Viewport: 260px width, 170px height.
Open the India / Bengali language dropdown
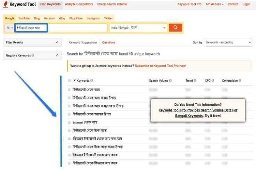point(138,28)
